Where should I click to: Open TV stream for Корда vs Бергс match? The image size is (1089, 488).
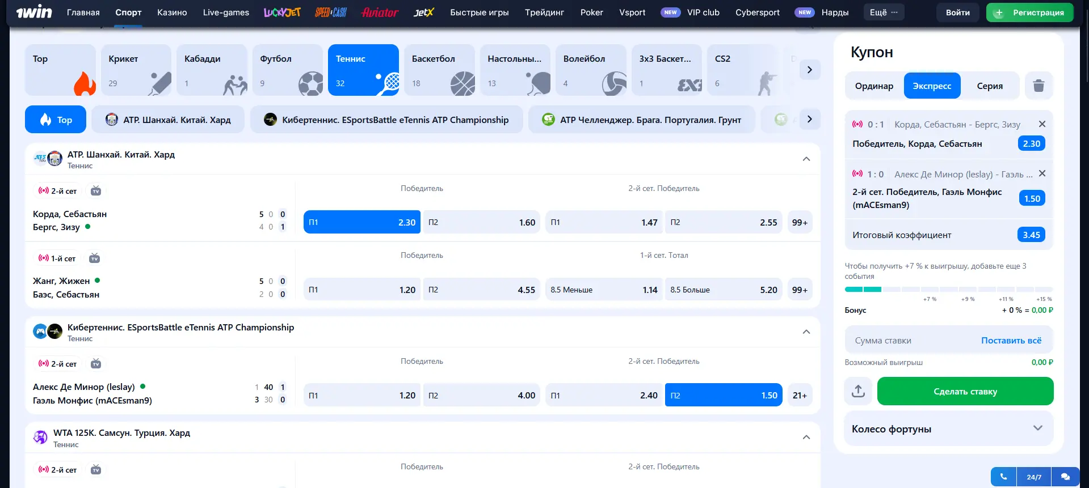96,190
